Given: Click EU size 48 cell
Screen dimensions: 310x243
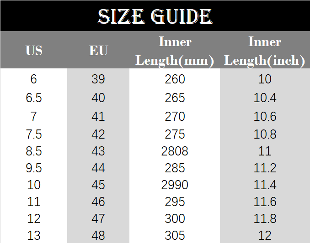Looking at the screenshot, I should [x=98, y=235].
